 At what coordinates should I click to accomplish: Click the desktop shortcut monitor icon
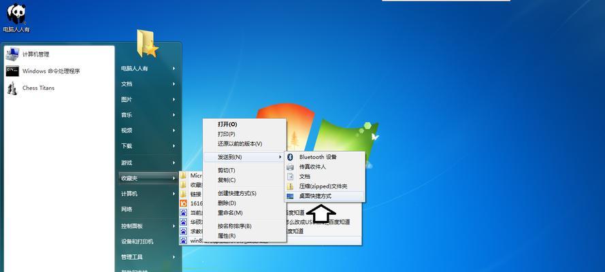click(x=291, y=197)
